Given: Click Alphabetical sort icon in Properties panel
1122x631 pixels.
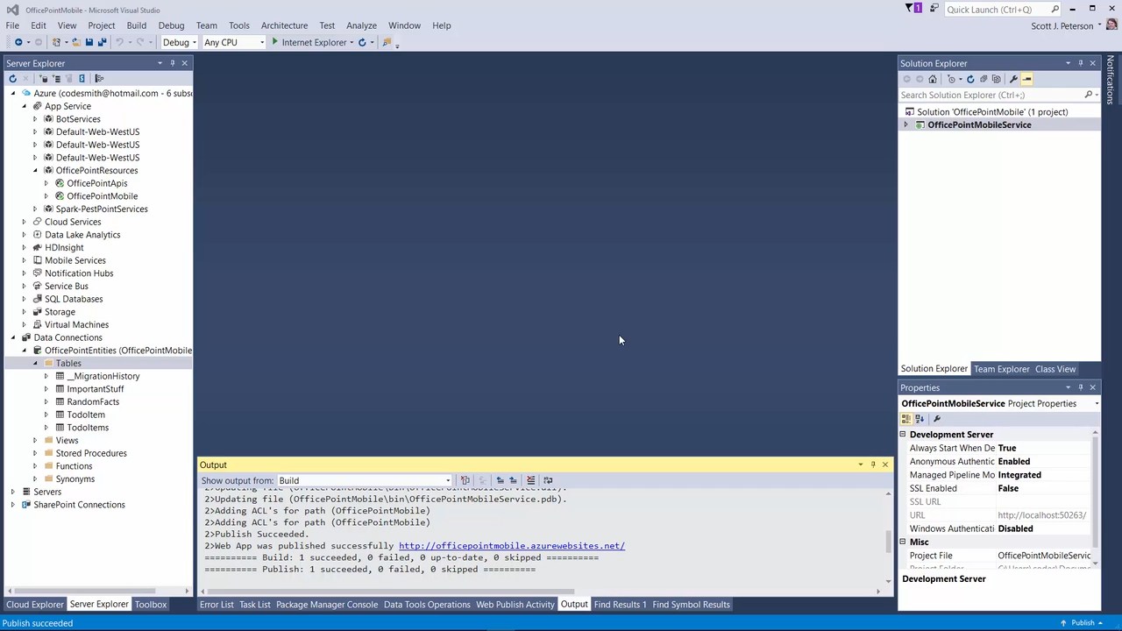Looking at the screenshot, I should (920, 419).
